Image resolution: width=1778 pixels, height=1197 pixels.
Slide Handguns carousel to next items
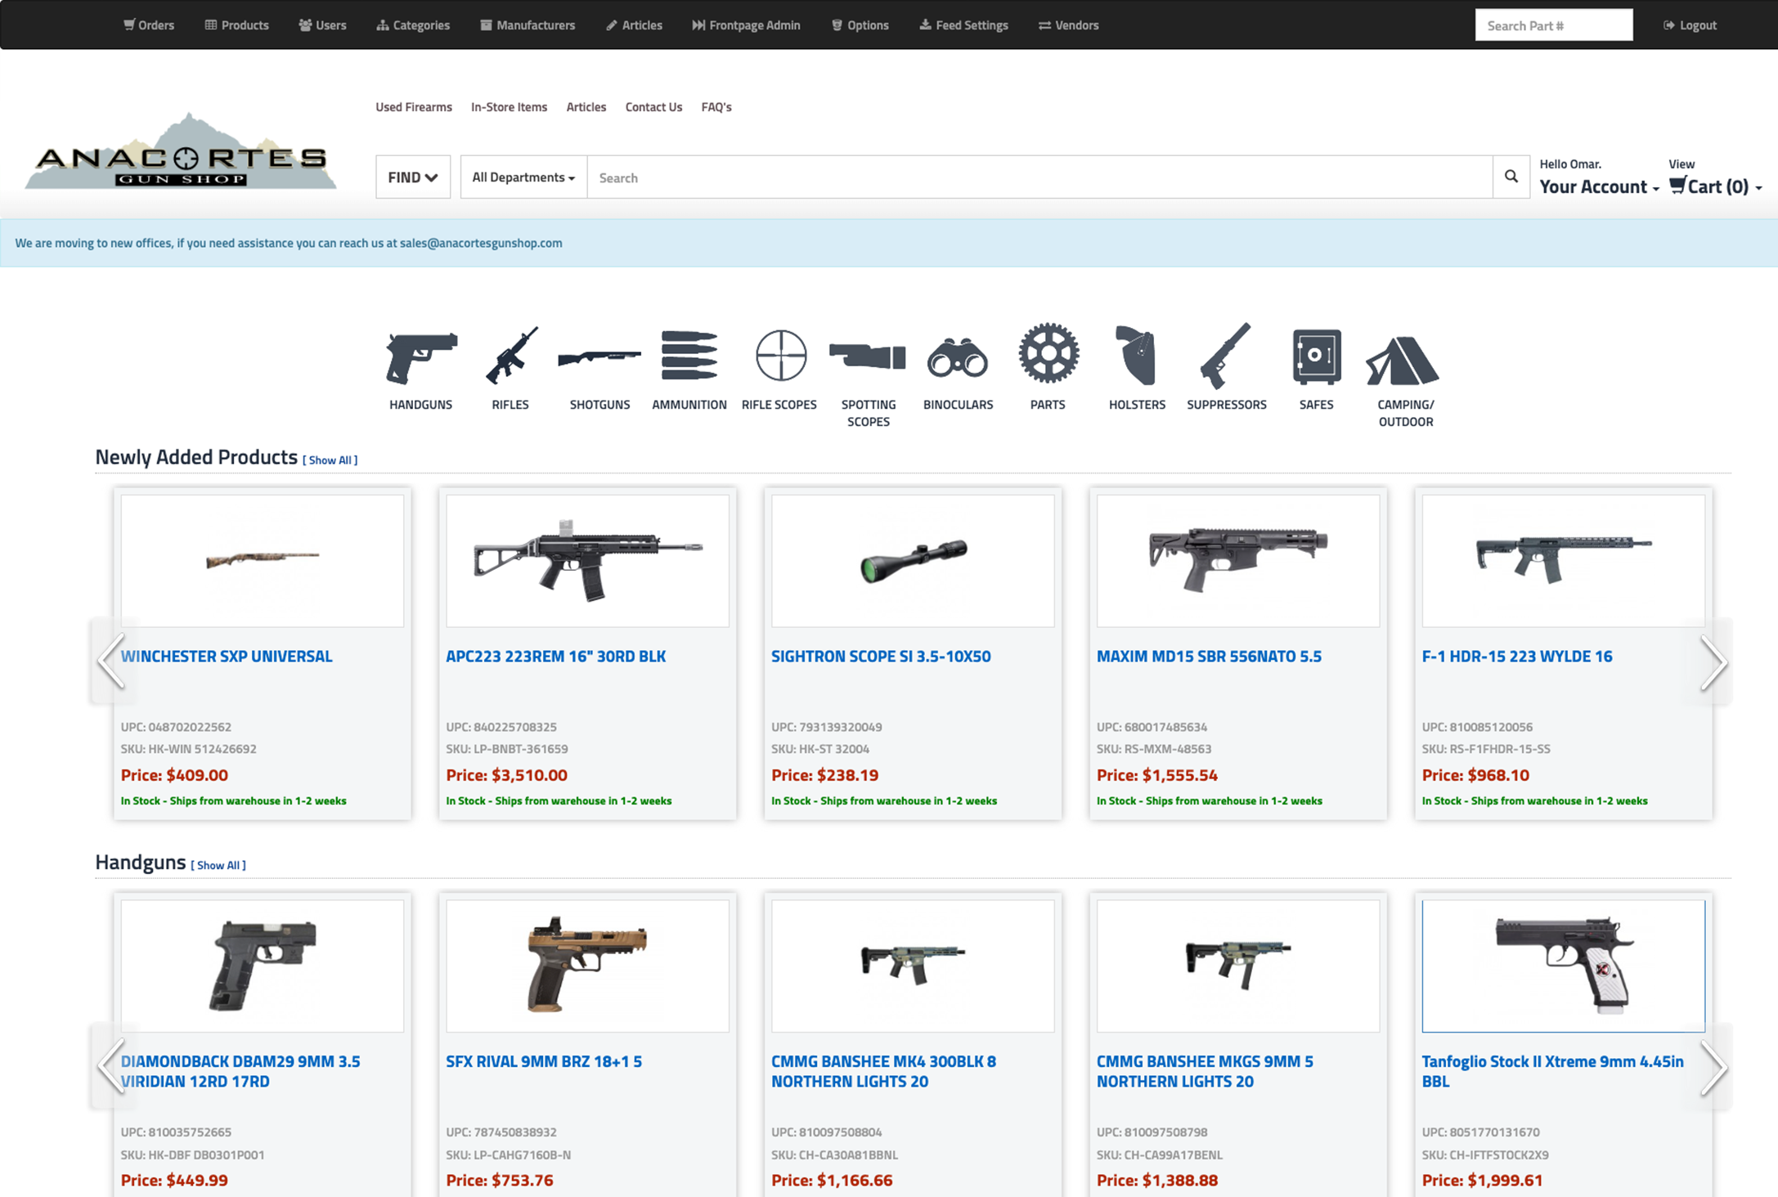click(1713, 1066)
